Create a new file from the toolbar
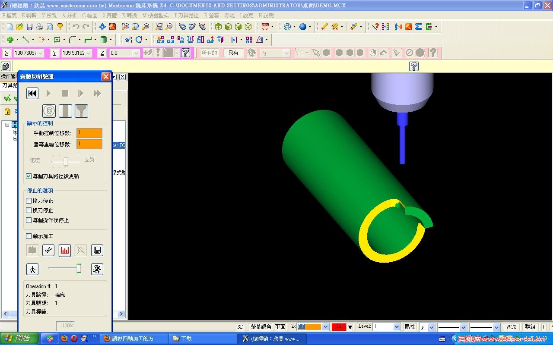The width and height of the screenshot is (553, 345). (x=10, y=27)
